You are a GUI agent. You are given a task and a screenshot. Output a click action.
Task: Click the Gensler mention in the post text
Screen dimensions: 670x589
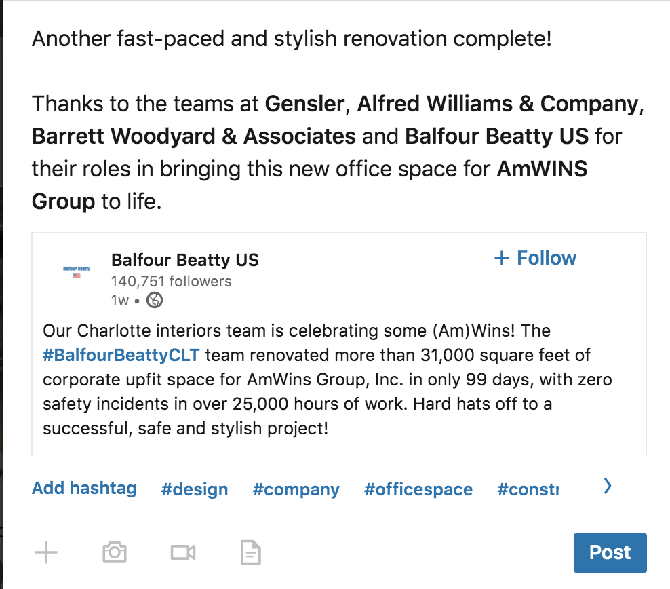(x=304, y=104)
